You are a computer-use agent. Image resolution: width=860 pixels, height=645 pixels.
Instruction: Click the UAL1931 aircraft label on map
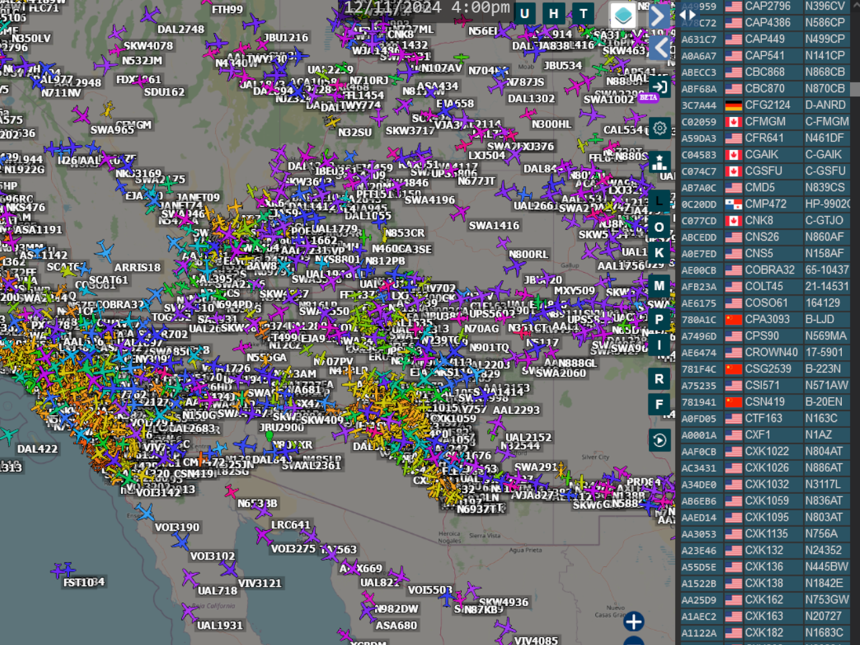(220, 626)
